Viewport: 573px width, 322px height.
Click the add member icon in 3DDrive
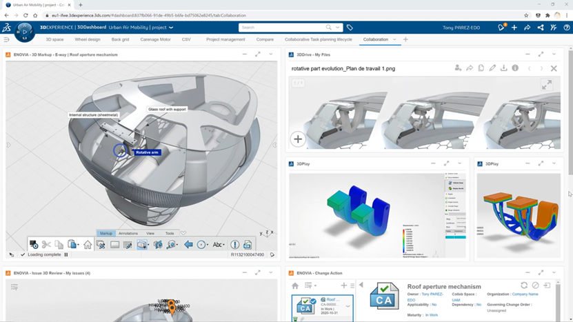tap(458, 68)
